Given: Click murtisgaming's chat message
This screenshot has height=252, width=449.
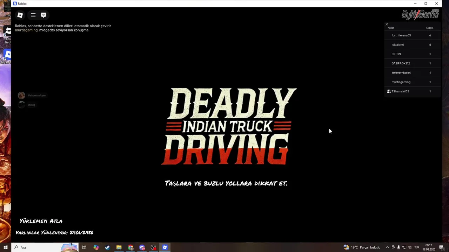Looking at the screenshot, I should tap(52, 30).
